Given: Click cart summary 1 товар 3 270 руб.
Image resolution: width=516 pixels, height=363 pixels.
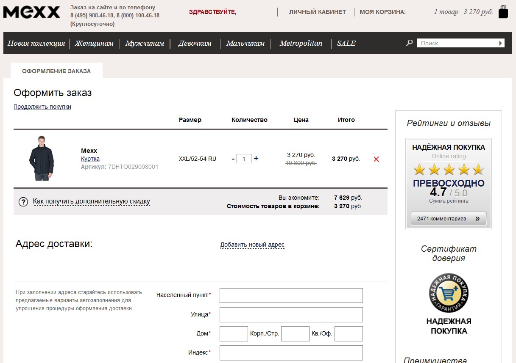Looking at the screenshot, I should tap(463, 12).
